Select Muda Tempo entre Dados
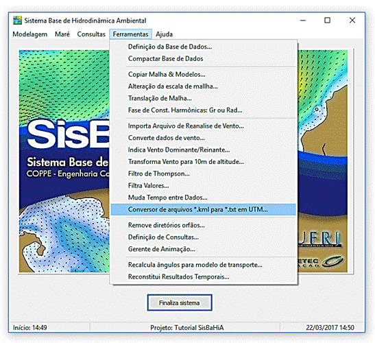The width and height of the screenshot is (375, 343). (204, 198)
